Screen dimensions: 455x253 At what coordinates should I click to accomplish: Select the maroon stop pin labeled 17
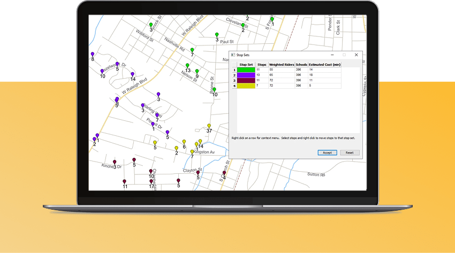click(151, 182)
